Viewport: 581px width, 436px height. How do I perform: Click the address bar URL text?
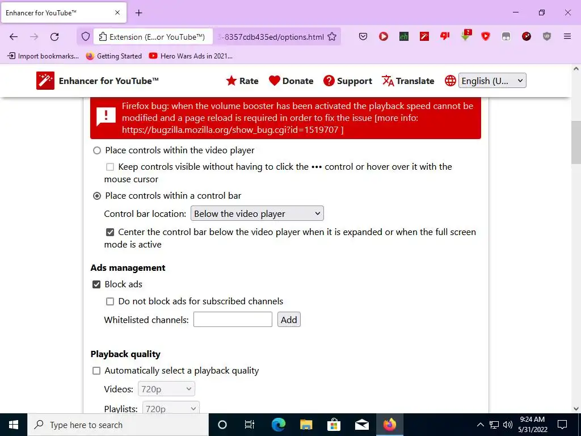pos(271,37)
